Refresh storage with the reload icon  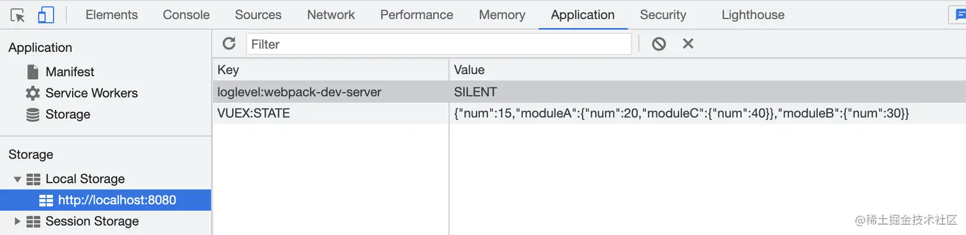coord(229,43)
